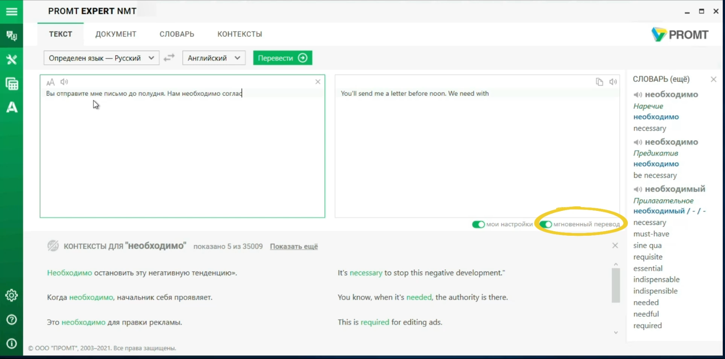Clear the source text field
This screenshot has width=725, height=359.
click(x=318, y=82)
